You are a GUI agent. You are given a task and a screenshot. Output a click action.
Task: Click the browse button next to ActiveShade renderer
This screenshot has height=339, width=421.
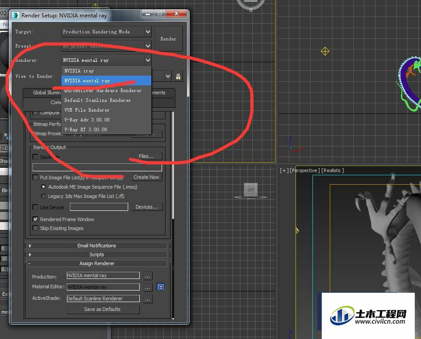[x=148, y=299]
